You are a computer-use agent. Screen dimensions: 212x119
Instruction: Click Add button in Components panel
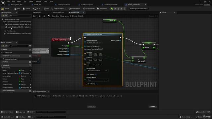(x=5, y=16)
